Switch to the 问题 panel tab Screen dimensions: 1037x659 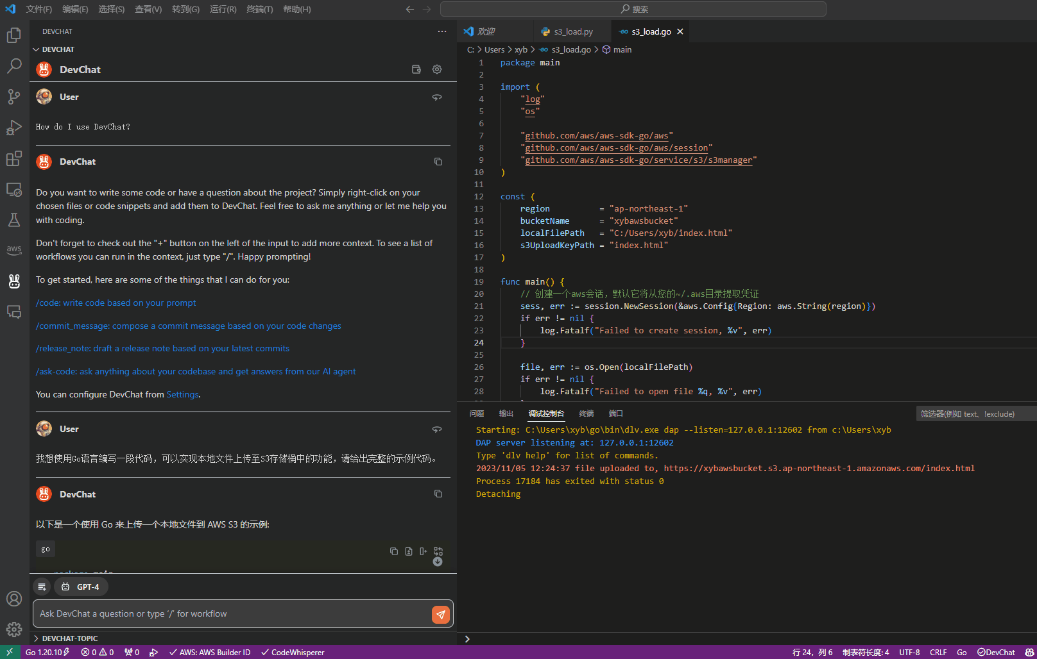point(477,413)
